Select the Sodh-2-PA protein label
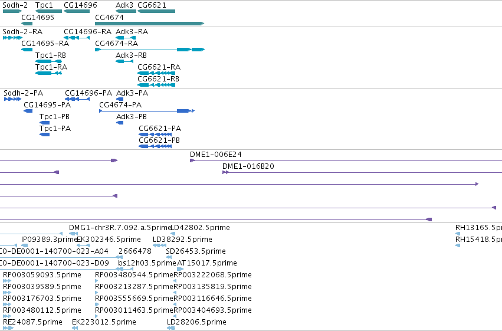The width and height of the screenshot is (502, 331). (x=24, y=93)
